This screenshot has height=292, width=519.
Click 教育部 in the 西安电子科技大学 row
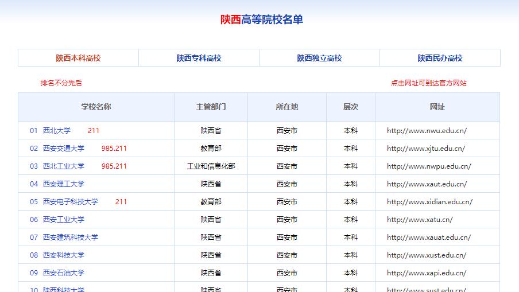pyautogui.click(x=211, y=202)
